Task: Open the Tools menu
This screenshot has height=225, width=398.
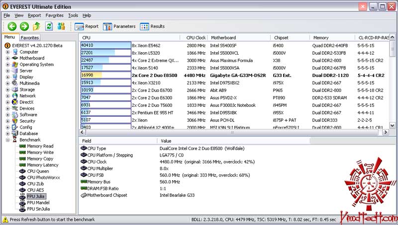Action: [73, 15]
